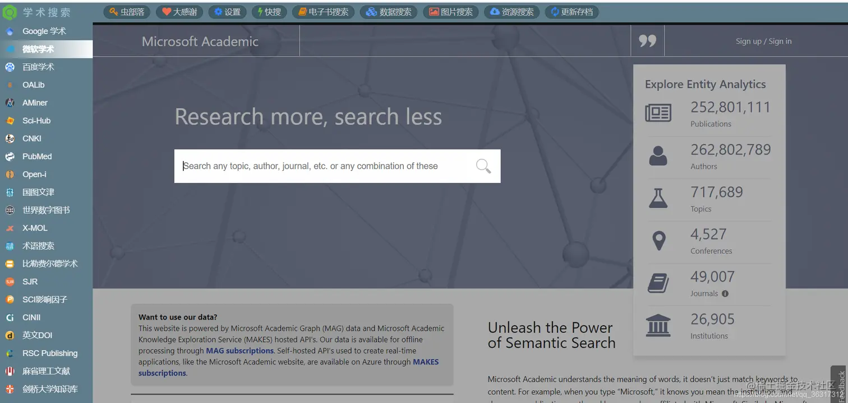This screenshot has height=403, width=848.
Task: Switch to 电子书搜索 category
Action: point(323,12)
